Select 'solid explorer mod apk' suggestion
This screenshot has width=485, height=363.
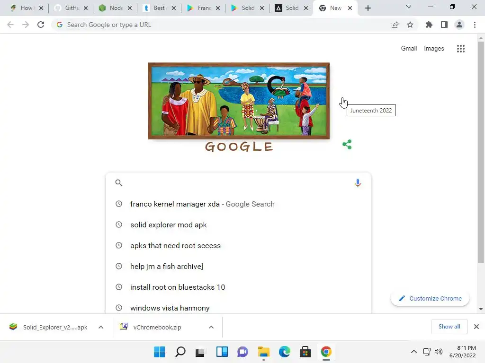click(x=238, y=225)
